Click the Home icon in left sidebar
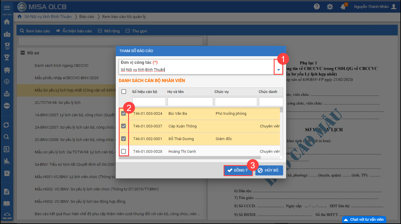Image resolution: width=401 pixels, height=224 pixels. tap(7, 22)
